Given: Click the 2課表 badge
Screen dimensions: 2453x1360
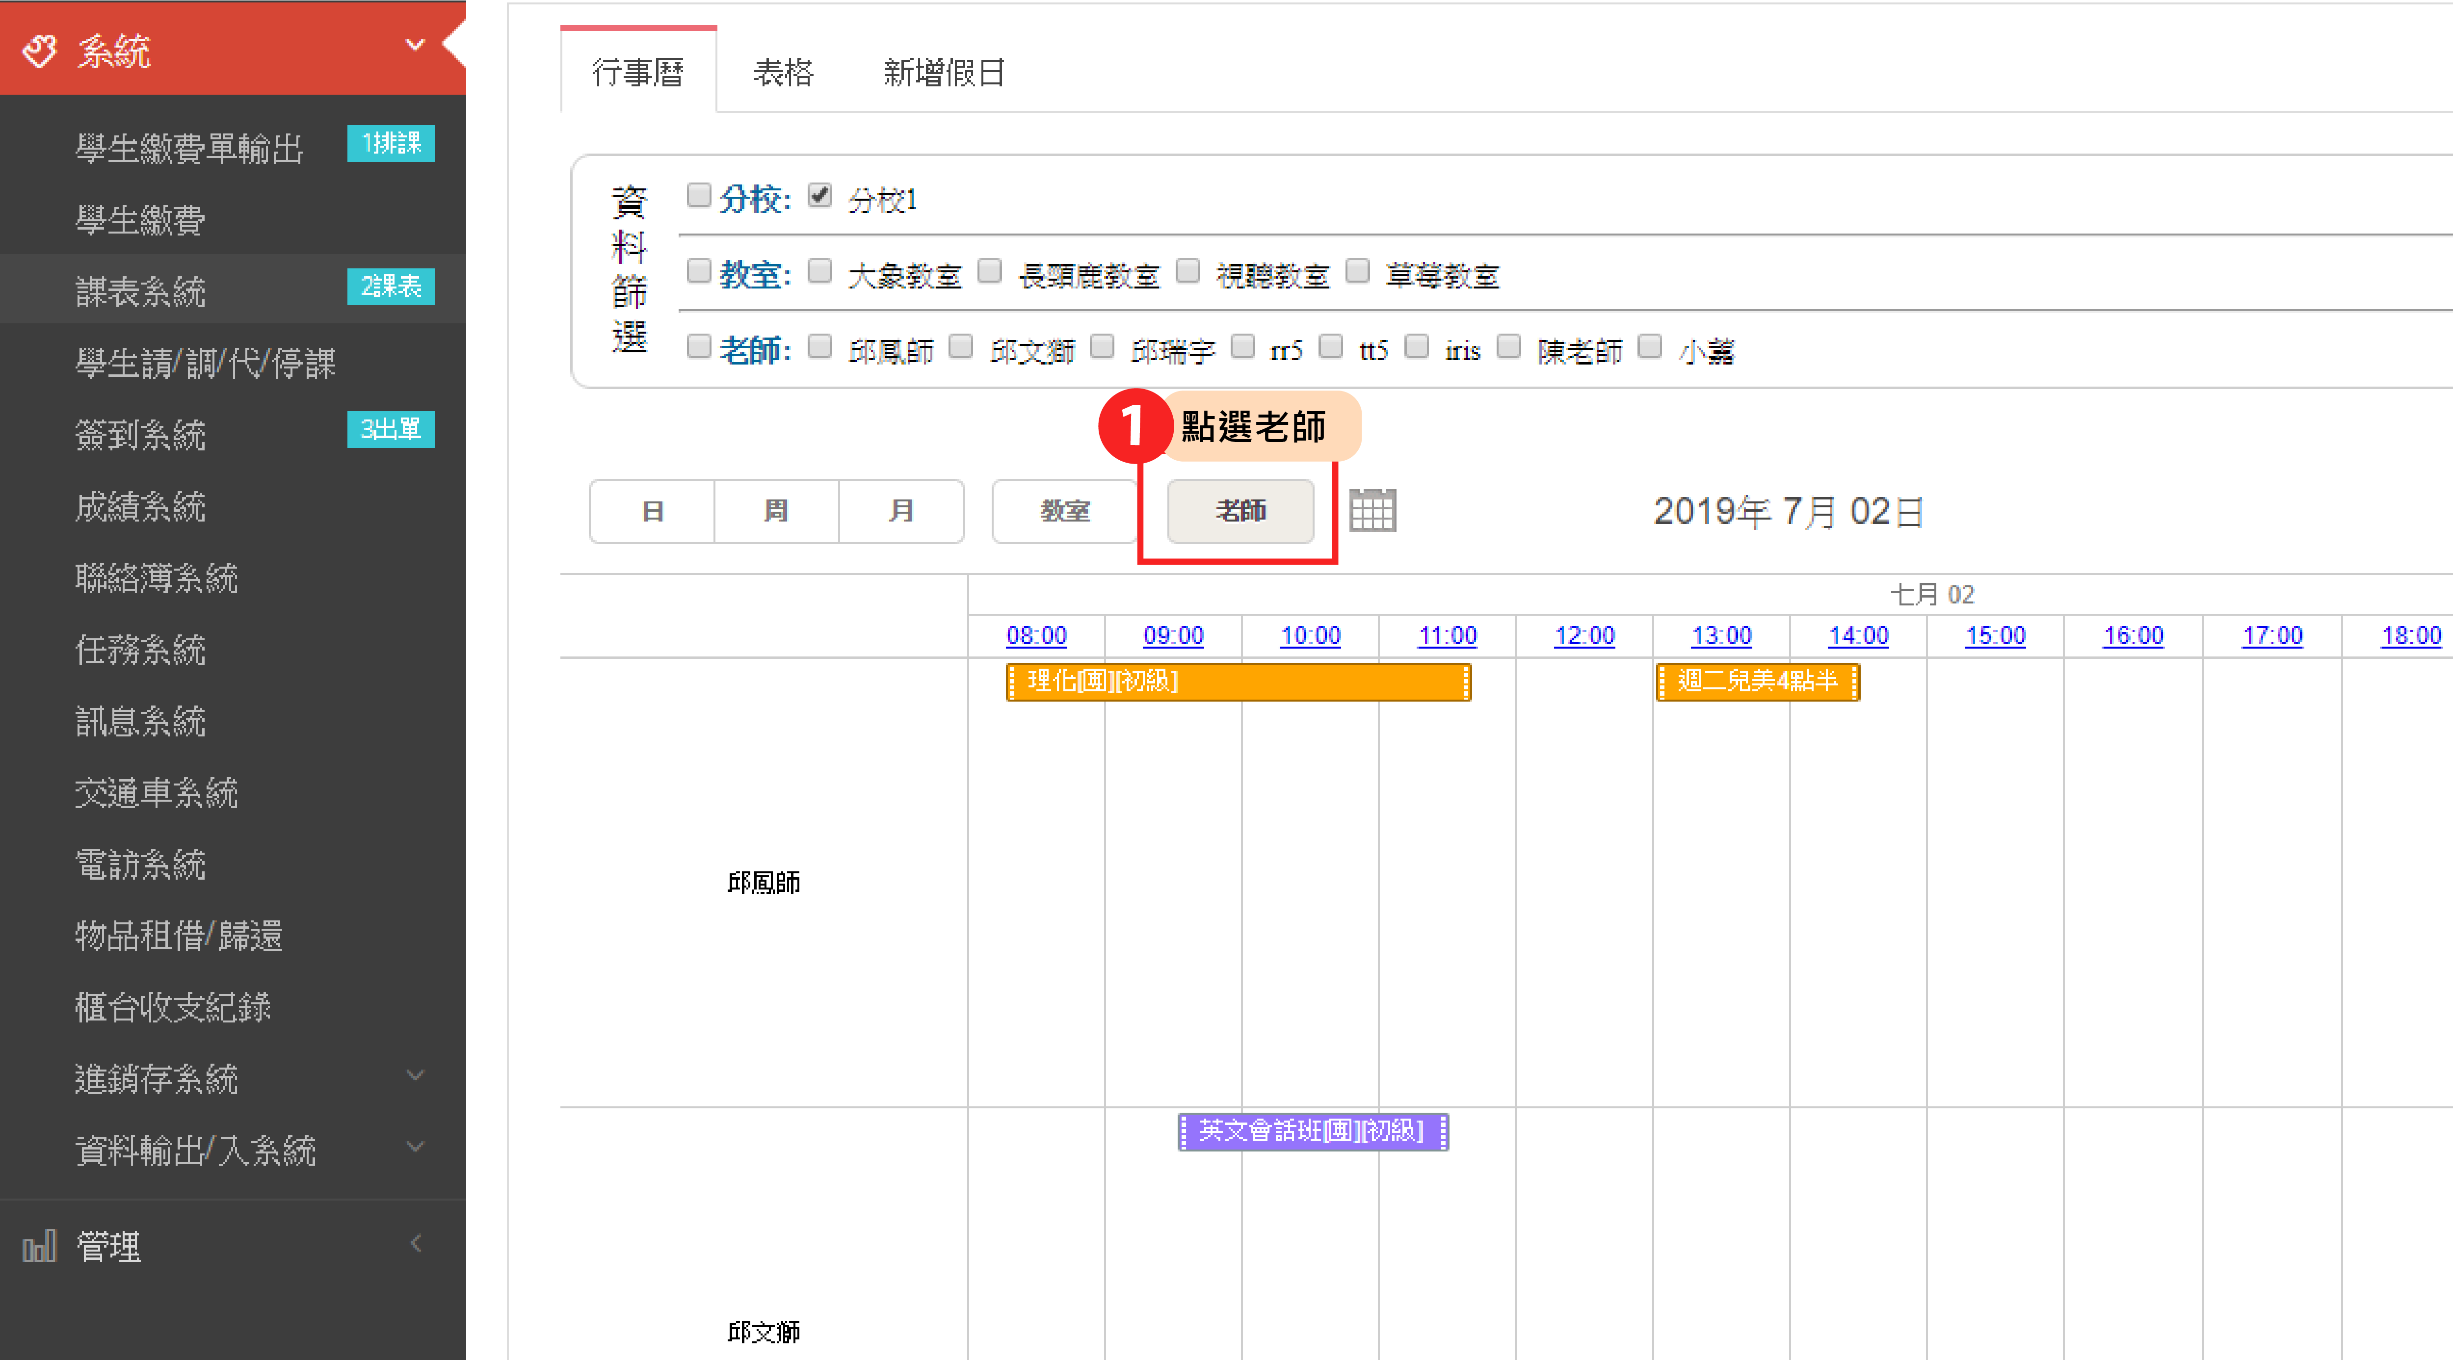Looking at the screenshot, I should (x=391, y=287).
